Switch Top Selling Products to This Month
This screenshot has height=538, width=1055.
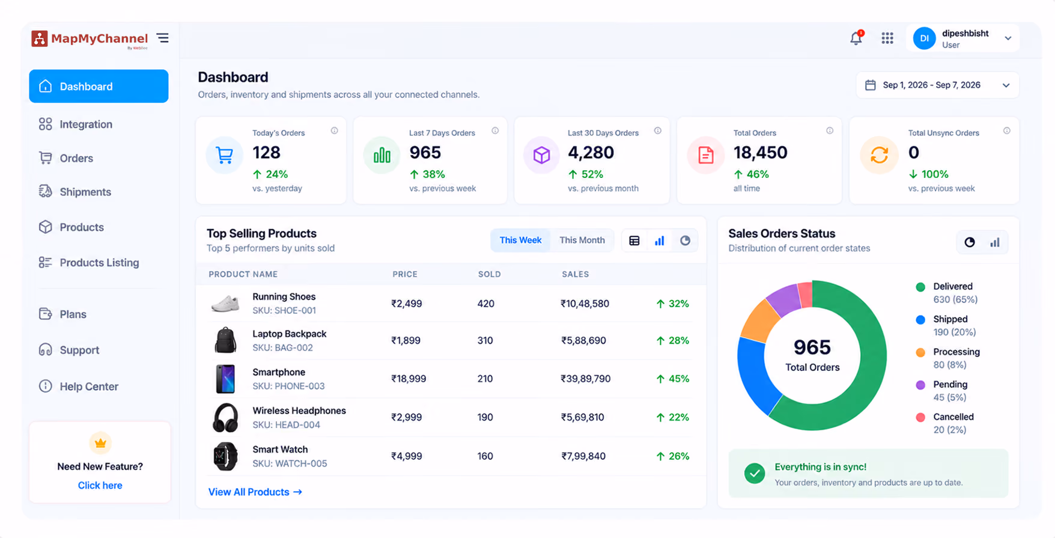coord(582,240)
